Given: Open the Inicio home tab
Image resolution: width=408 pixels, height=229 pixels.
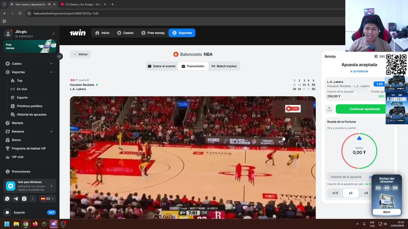Looking at the screenshot, I should [102, 33].
